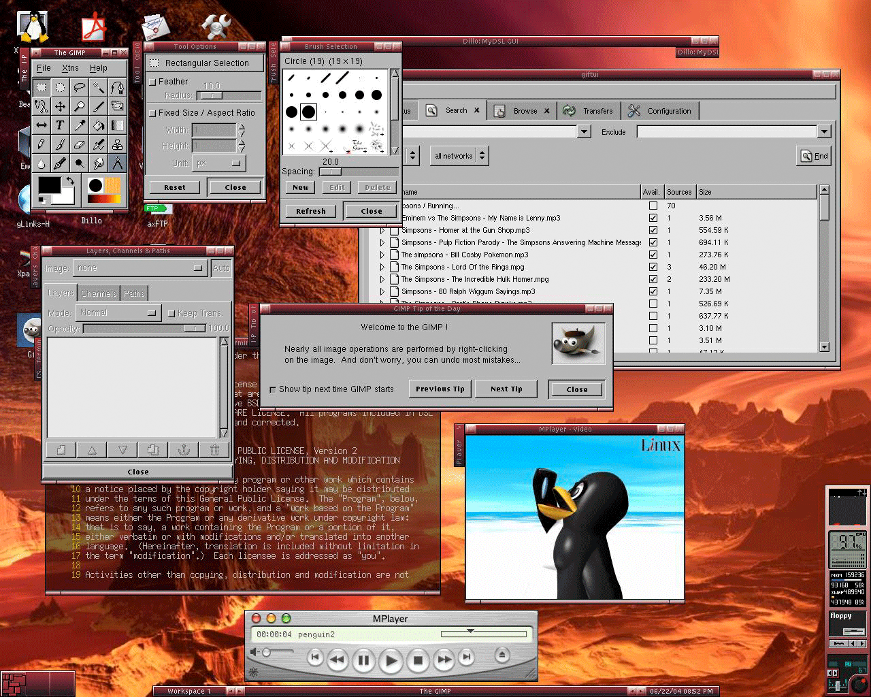Screen dimensions: 871x697
Task: Click the MPlayer stop button
Action: (418, 660)
